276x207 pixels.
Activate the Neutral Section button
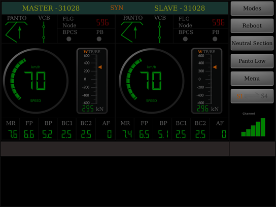coord(252,43)
